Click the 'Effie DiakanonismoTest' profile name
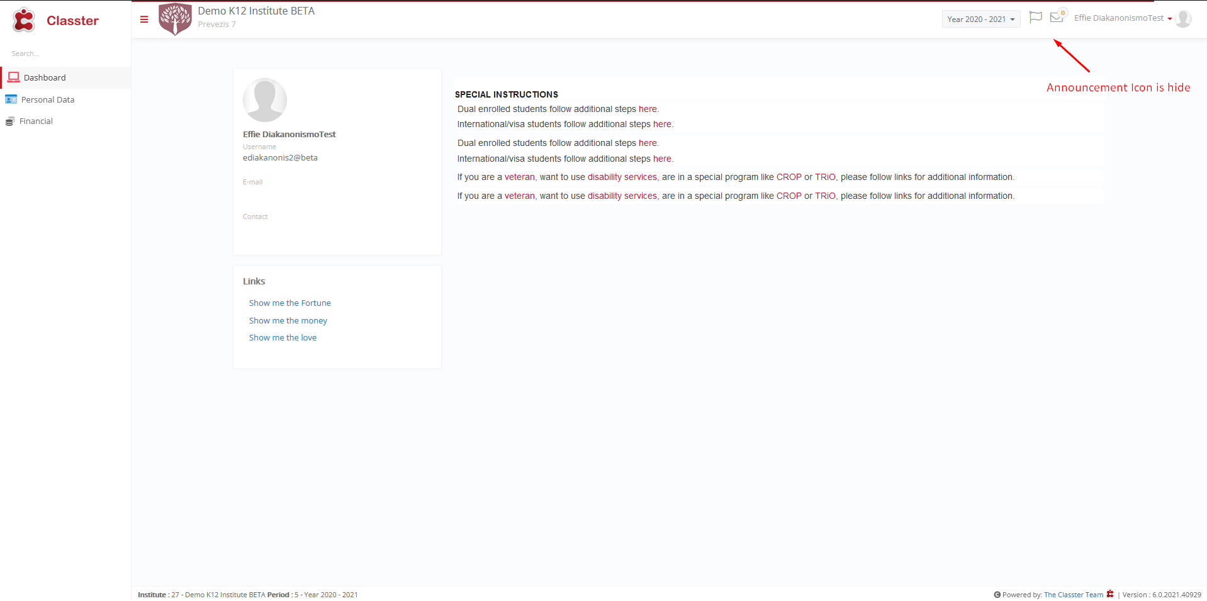1207x601 pixels. pyautogui.click(x=289, y=134)
